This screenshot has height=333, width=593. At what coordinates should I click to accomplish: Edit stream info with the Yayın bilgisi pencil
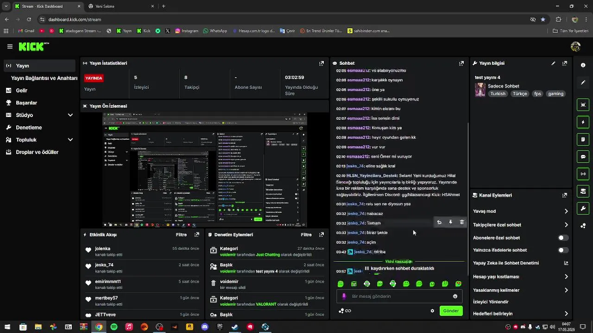click(553, 63)
